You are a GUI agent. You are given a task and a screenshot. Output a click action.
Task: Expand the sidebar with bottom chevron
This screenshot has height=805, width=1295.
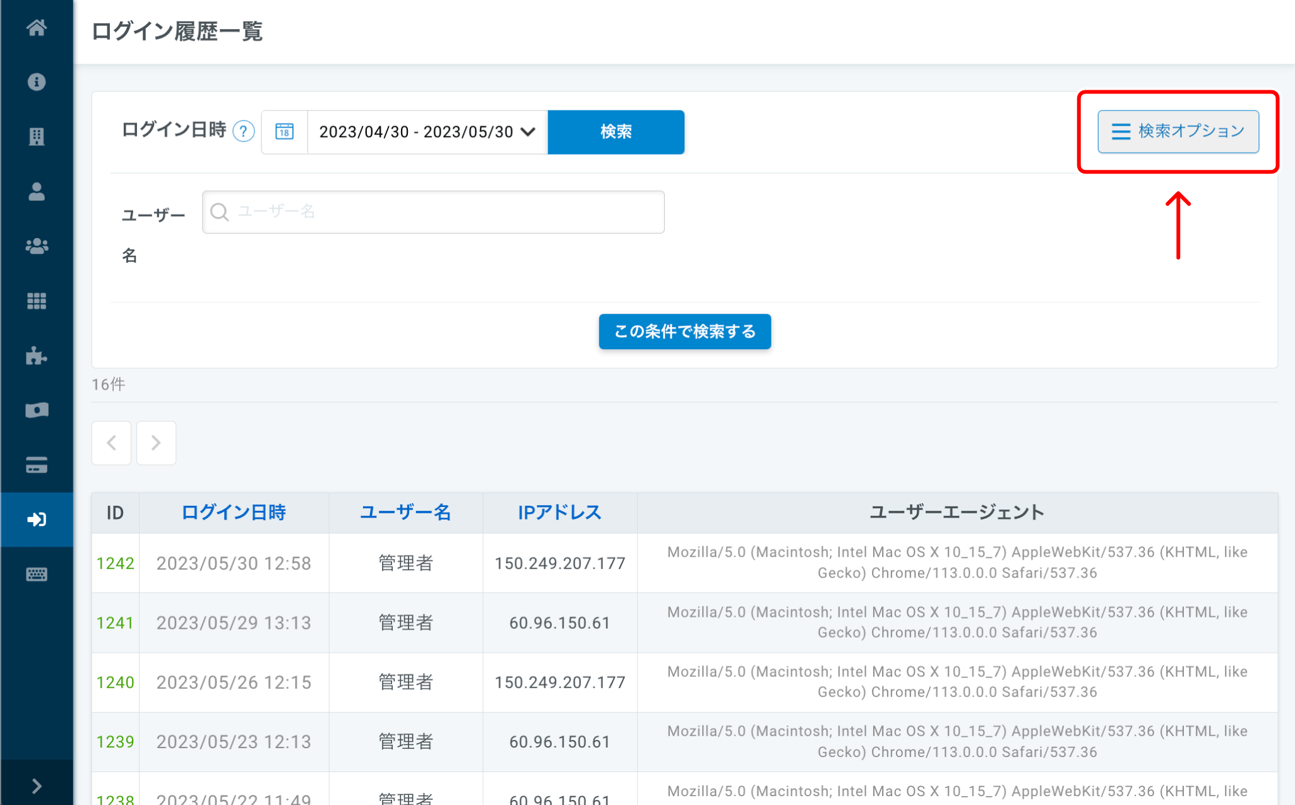[x=37, y=785]
